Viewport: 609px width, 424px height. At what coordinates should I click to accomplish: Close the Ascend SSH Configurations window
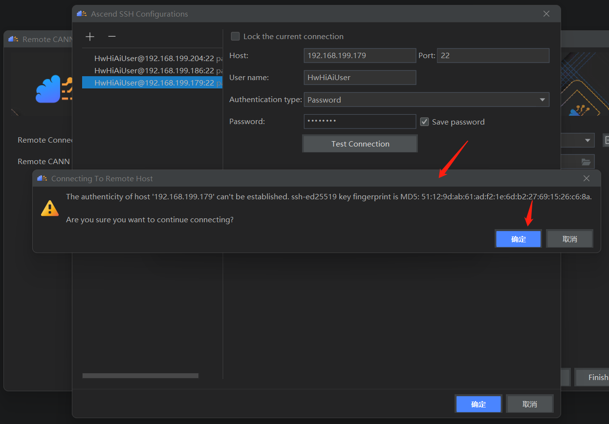click(x=546, y=14)
